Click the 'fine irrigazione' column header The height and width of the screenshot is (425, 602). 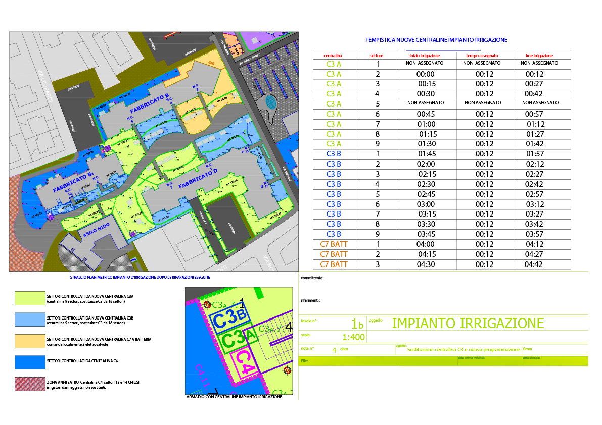click(539, 56)
